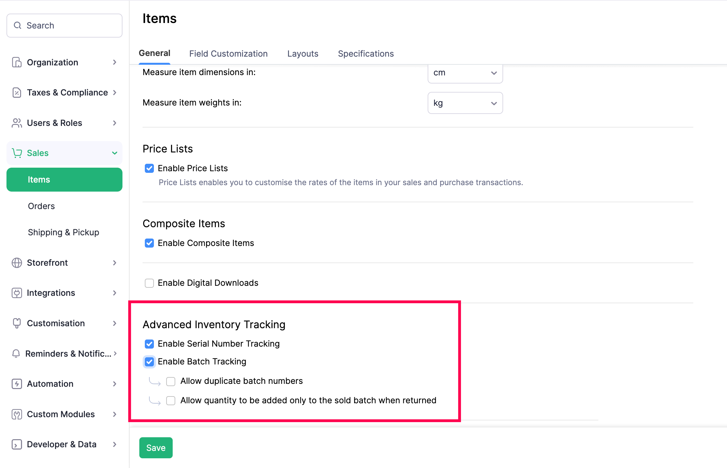Screen dimensions: 727x468
Task: Select the Taxes & Compliance icon
Action: 17,93
